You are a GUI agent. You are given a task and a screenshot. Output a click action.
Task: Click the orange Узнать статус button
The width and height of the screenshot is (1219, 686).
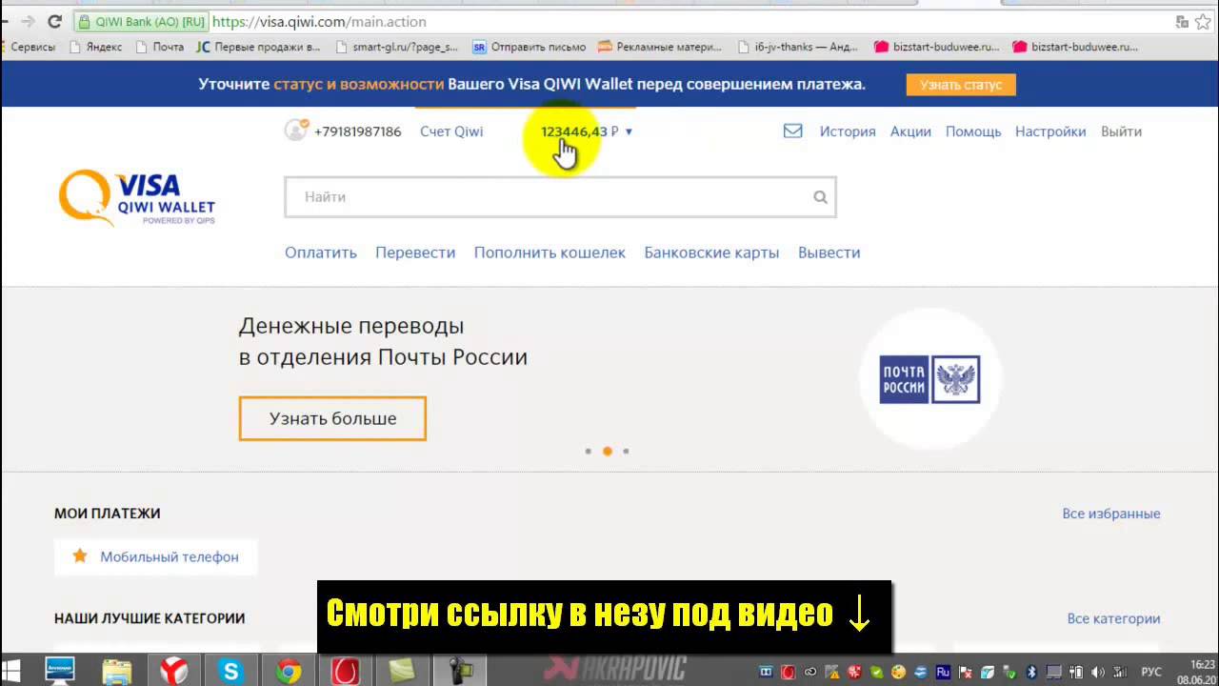pos(961,85)
